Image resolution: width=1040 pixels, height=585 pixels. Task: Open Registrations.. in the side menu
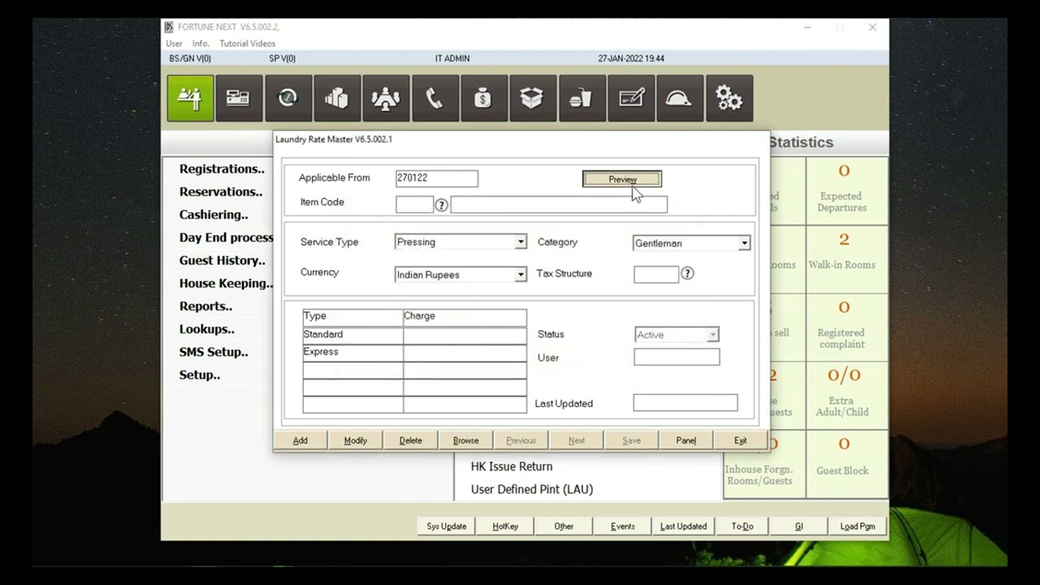click(x=222, y=169)
